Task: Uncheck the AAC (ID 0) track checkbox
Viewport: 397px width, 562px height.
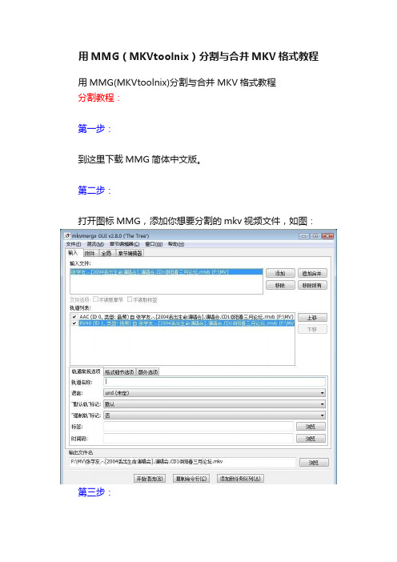Action: (x=74, y=317)
